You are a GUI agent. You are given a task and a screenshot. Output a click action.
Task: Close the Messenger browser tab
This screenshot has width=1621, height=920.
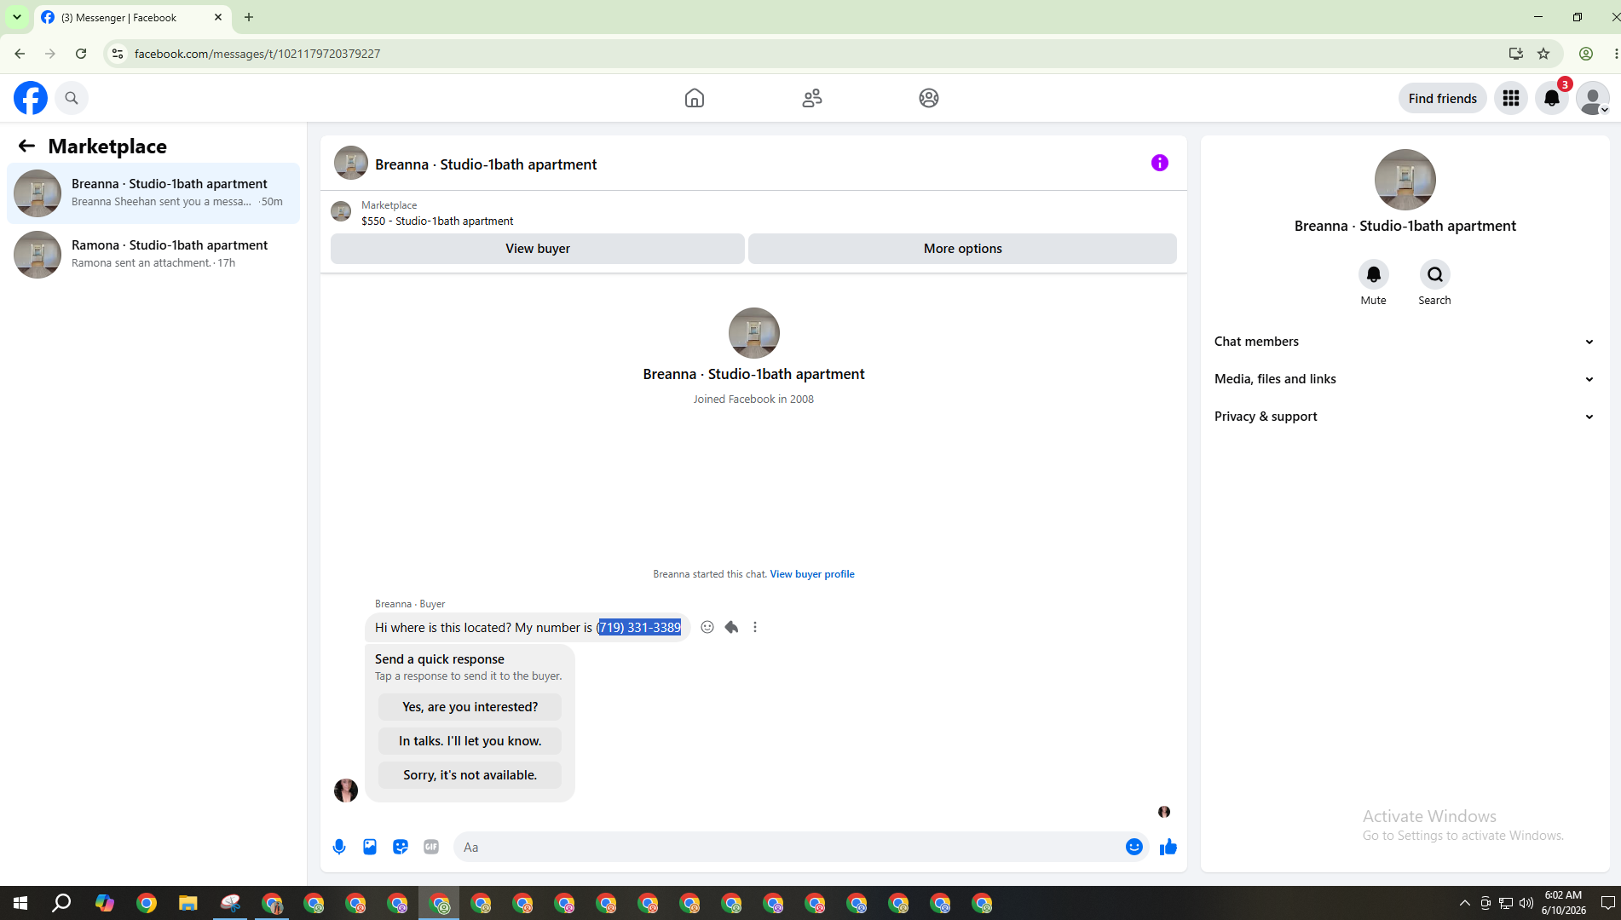218,17
